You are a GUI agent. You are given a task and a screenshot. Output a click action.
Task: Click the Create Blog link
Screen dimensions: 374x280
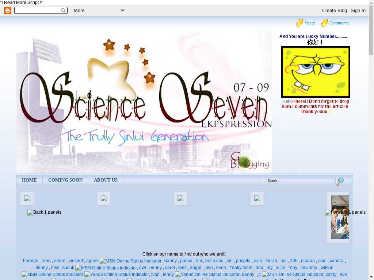[x=334, y=11]
